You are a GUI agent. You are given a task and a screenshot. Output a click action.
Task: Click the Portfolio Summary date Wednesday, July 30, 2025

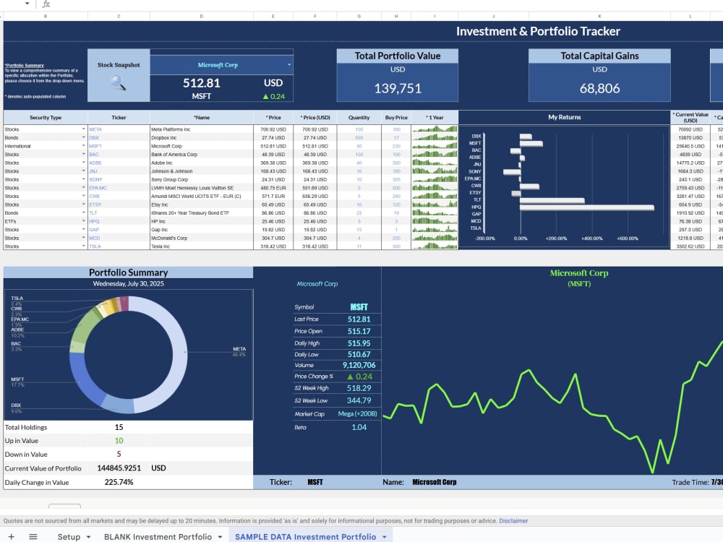click(x=128, y=283)
